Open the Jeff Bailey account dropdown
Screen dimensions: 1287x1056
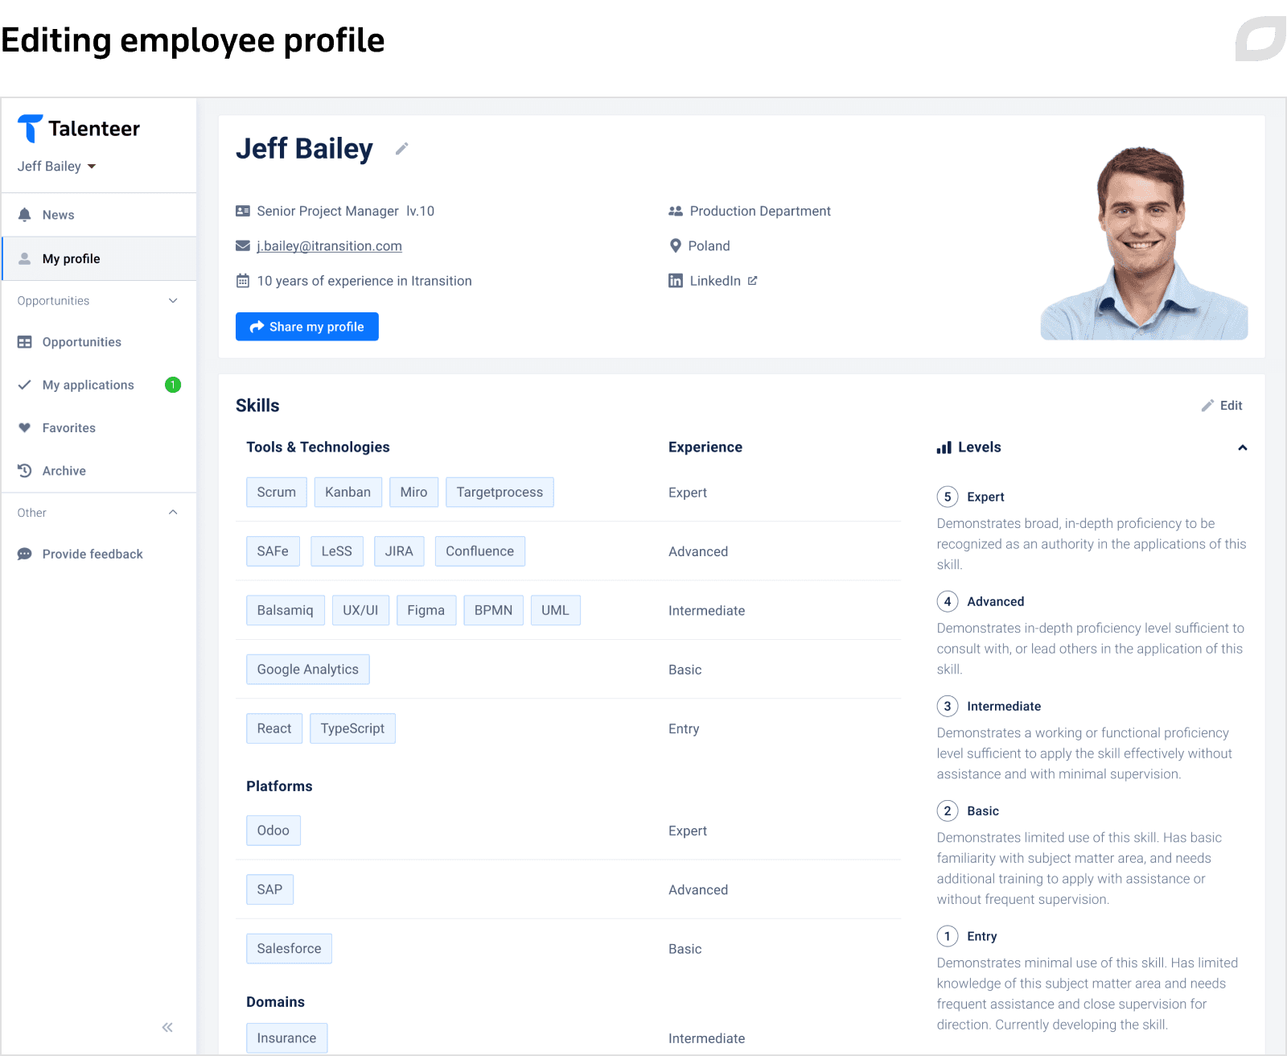pos(57,167)
